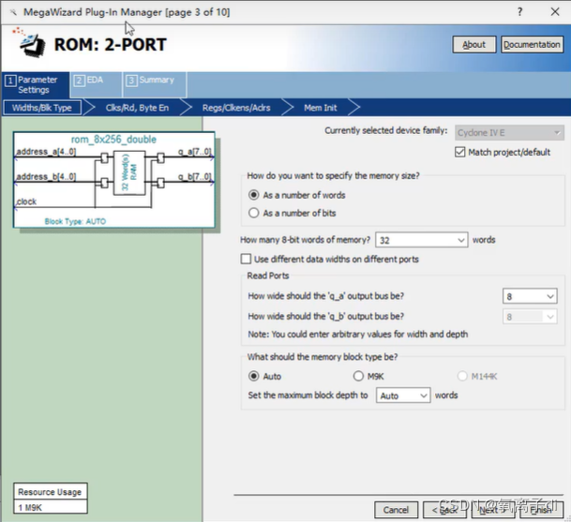Click the 1 M9K resource entry

tap(50, 507)
